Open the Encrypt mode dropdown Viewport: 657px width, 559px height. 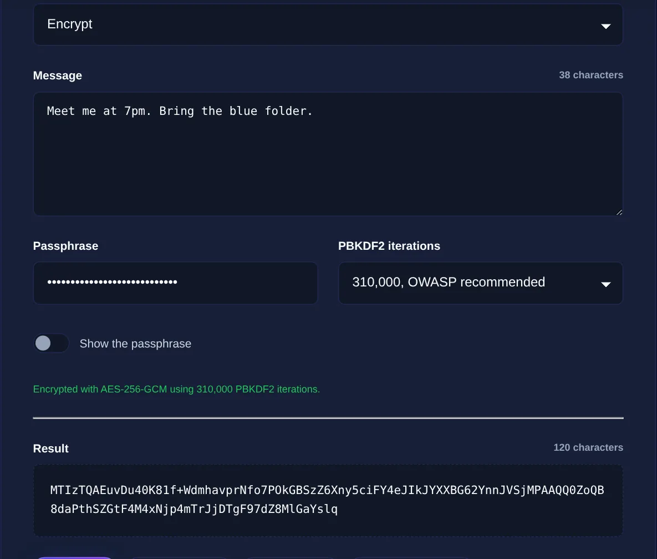click(x=328, y=24)
